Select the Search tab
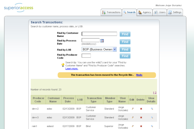 pyautogui.click(x=129, y=12)
